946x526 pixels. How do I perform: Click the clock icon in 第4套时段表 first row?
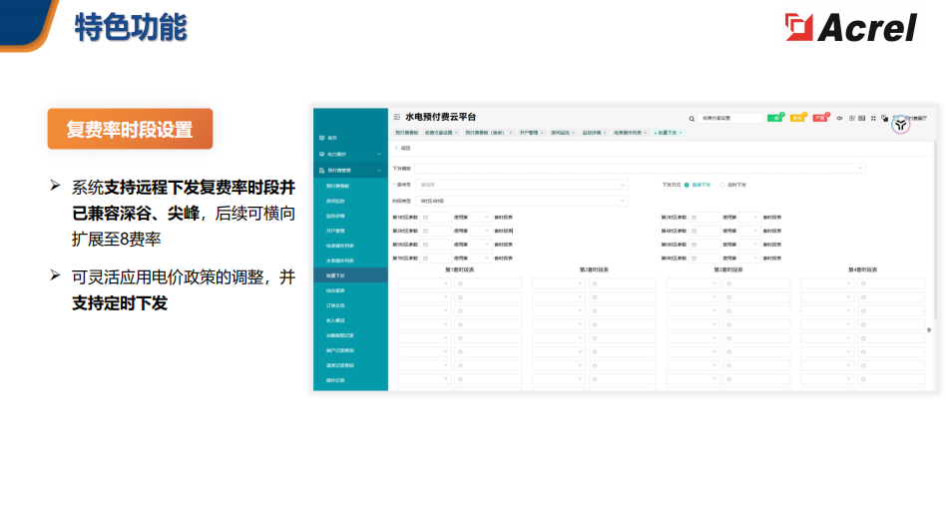(x=863, y=283)
